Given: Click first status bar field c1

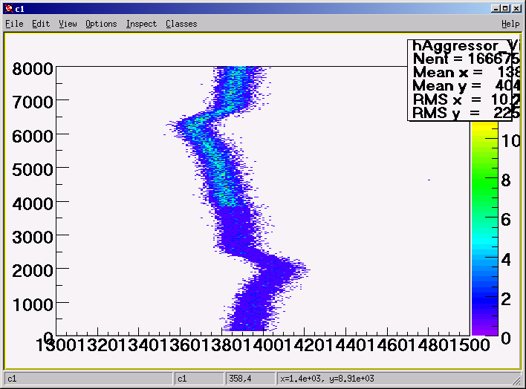Looking at the screenshot, I should tap(88, 379).
